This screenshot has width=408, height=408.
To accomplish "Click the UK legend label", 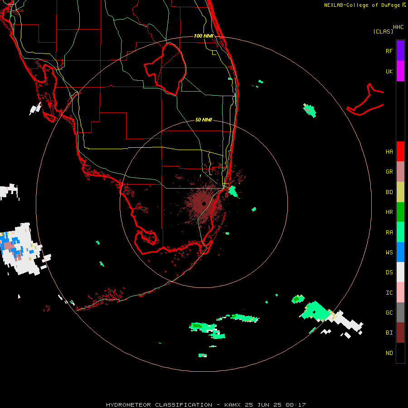I will click(x=389, y=71).
